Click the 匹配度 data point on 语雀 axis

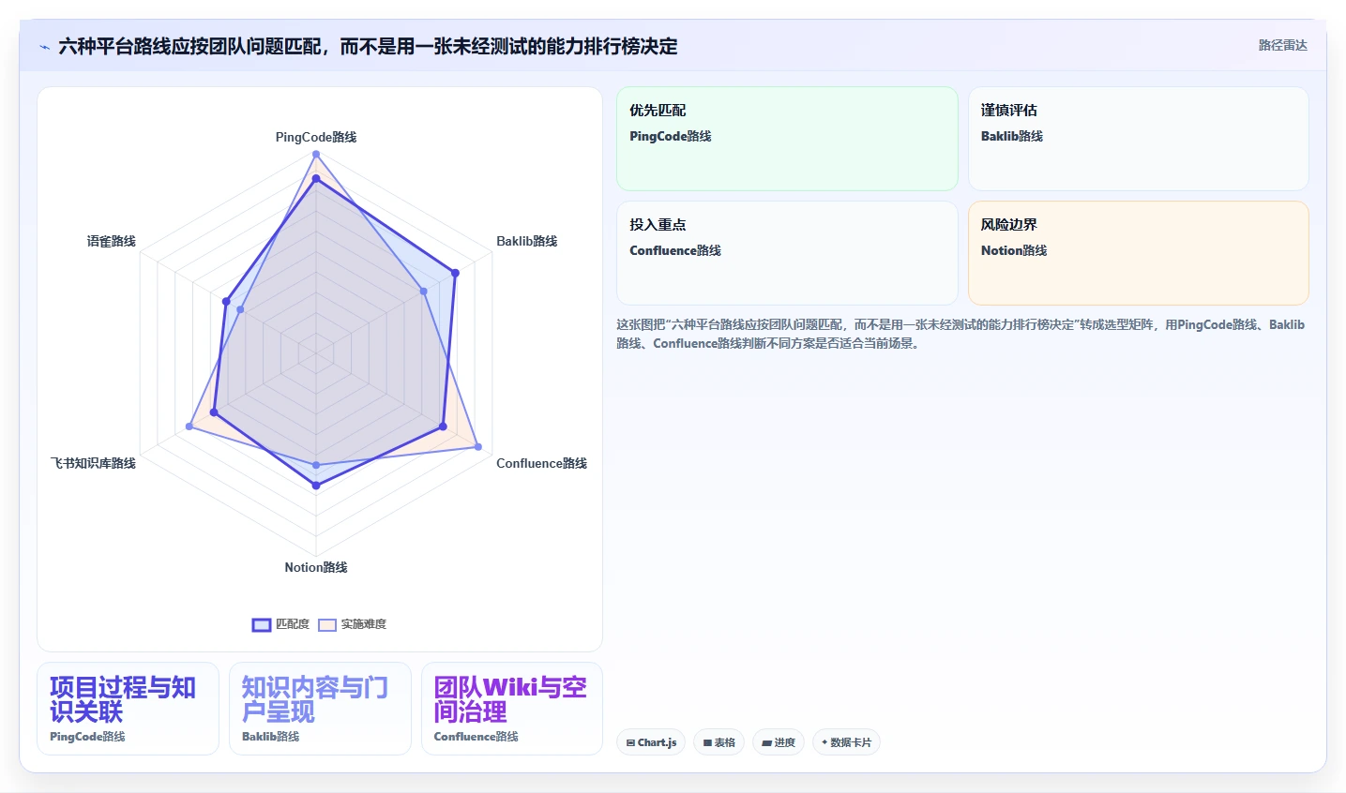click(226, 302)
